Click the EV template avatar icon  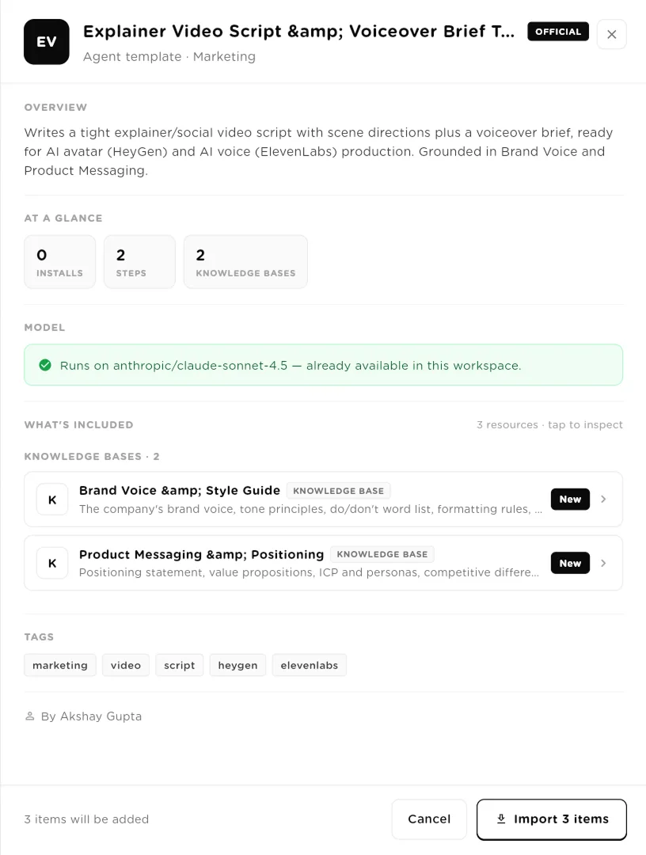pyautogui.click(x=47, y=42)
